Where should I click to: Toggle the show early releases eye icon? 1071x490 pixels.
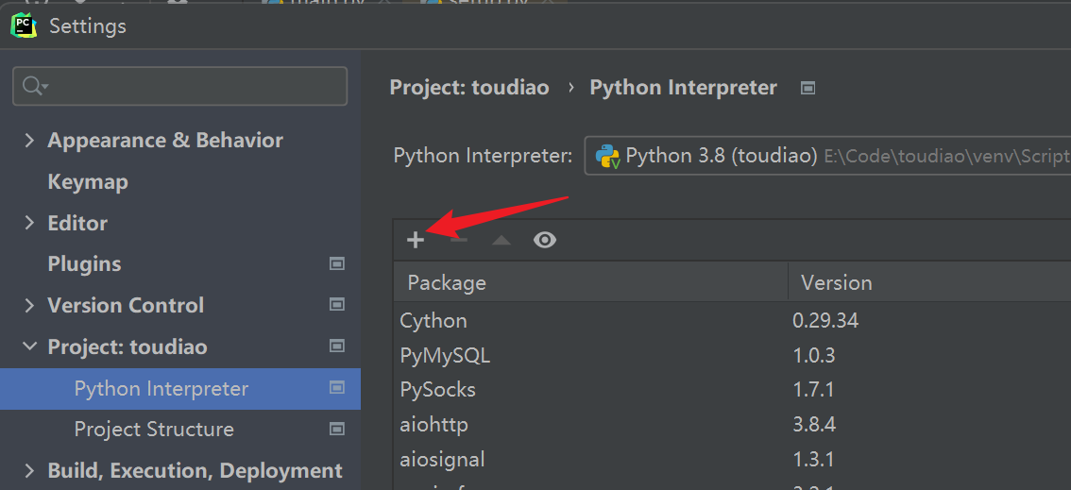click(x=545, y=241)
